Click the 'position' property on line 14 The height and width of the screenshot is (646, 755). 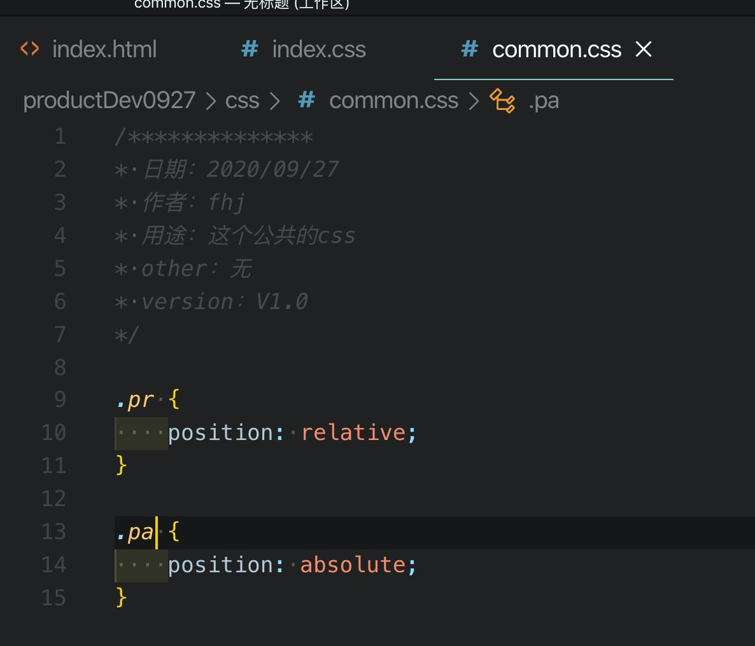click(220, 565)
